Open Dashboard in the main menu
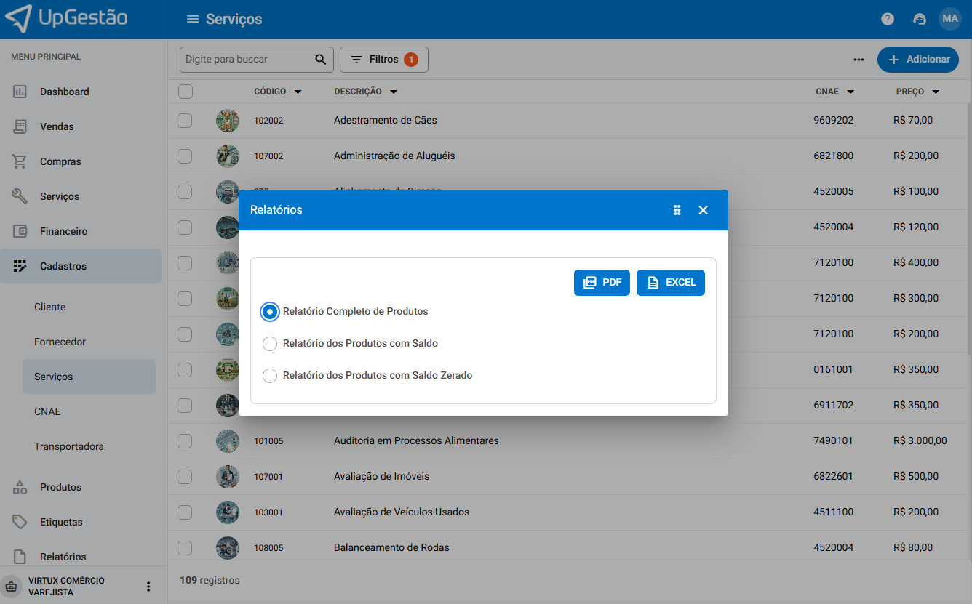 64,92
